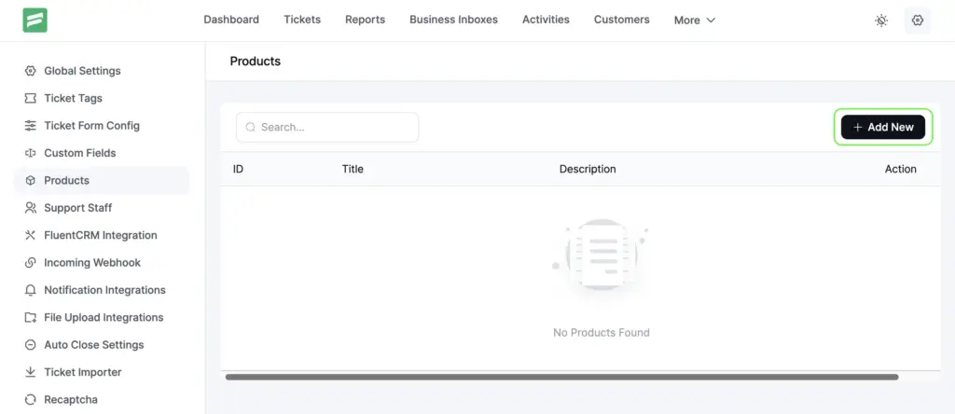Viewport: 955px width, 414px height.
Task: Open the Dashboard menu
Action: click(231, 20)
